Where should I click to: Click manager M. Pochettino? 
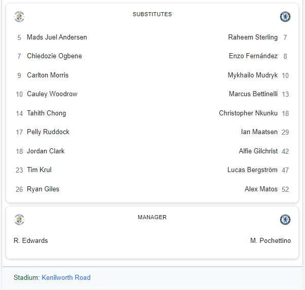tap(271, 240)
